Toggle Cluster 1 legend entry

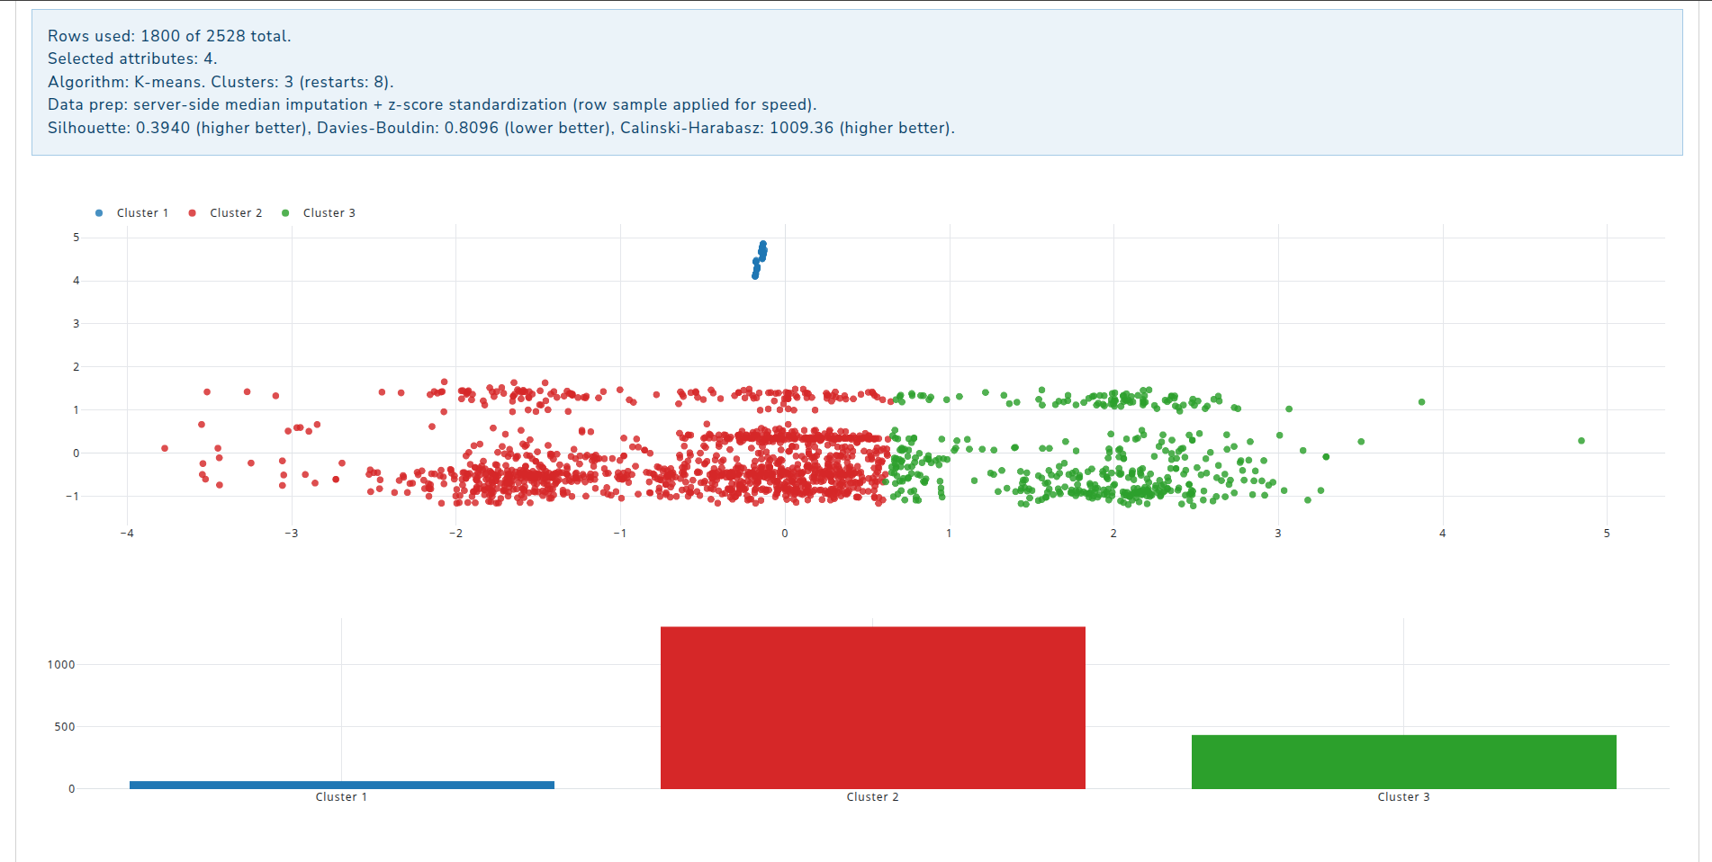[132, 213]
